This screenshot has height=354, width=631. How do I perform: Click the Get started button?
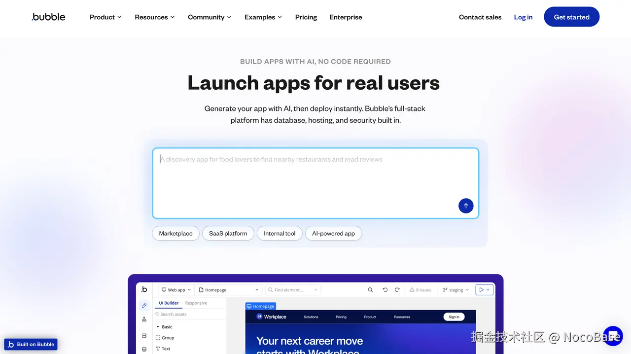pyautogui.click(x=571, y=17)
